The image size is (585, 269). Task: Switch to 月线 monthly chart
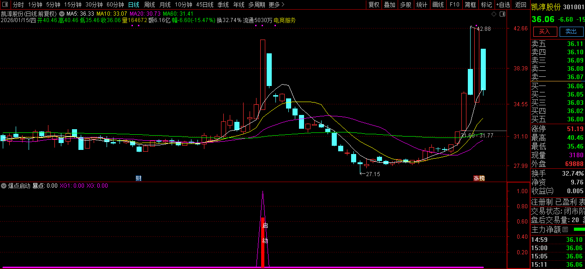click(165, 5)
